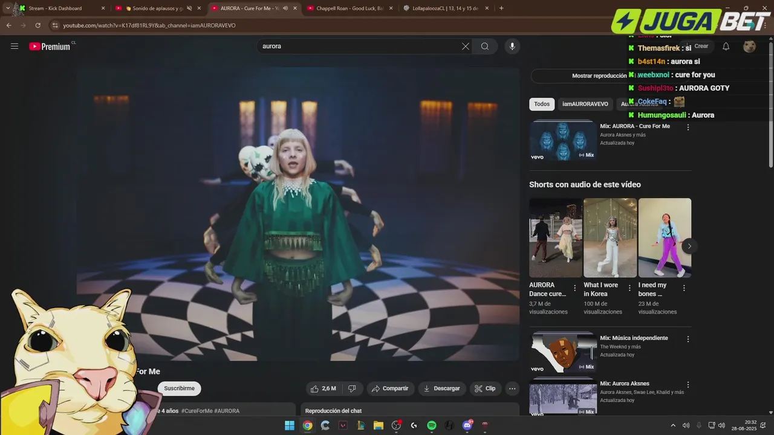Screen dimensions: 774x435
Task: Click the Descargar download button
Action: [x=442, y=388]
